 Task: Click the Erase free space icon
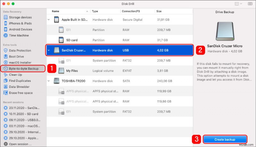point(5,93)
